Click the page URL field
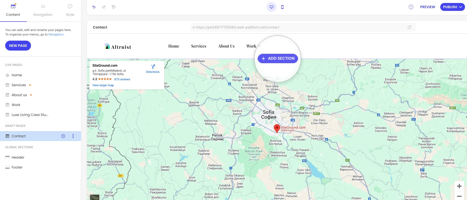The width and height of the screenshot is (467, 200). click(x=303, y=27)
